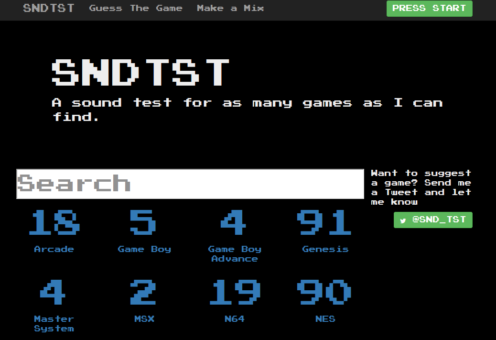Open the NES platform with 90 games
This screenshot has height=340, width=496.
coord(325,301)
